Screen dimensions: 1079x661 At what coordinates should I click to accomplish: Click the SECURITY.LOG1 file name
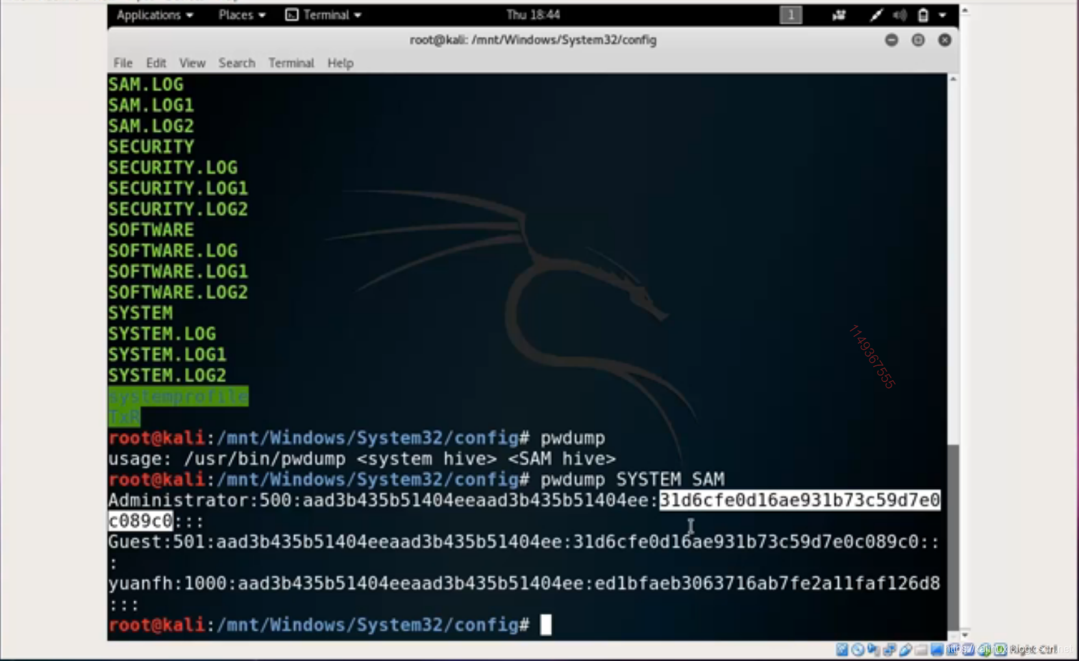178,188
